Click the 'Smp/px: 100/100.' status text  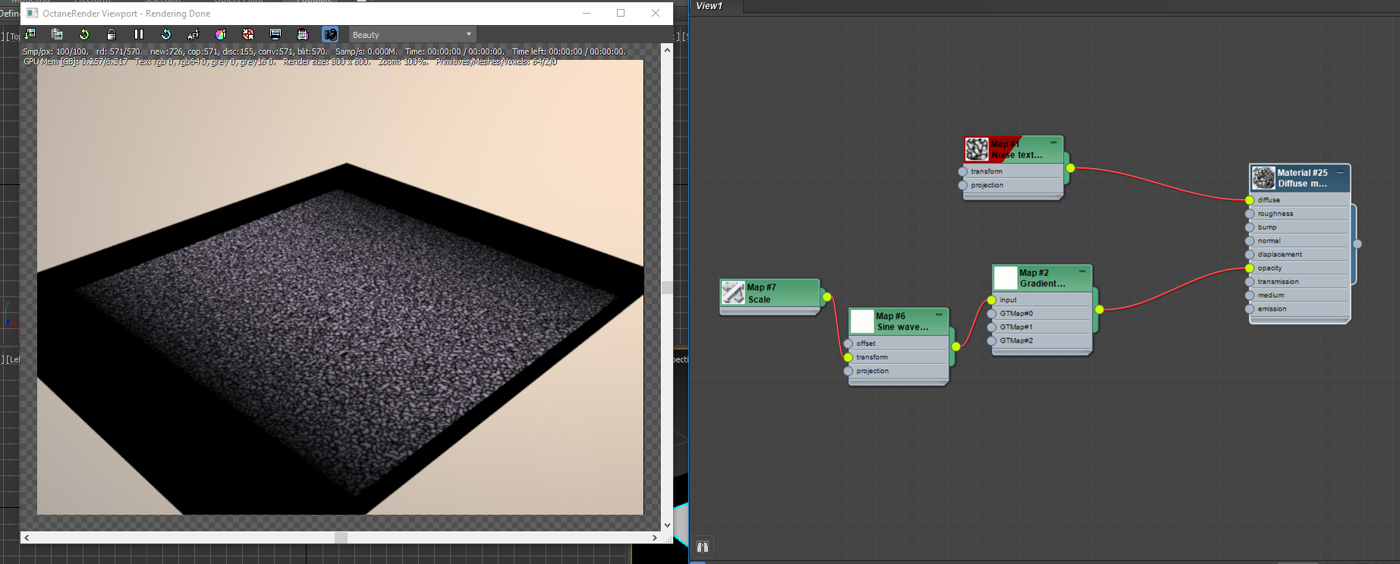tap(55, 52)
